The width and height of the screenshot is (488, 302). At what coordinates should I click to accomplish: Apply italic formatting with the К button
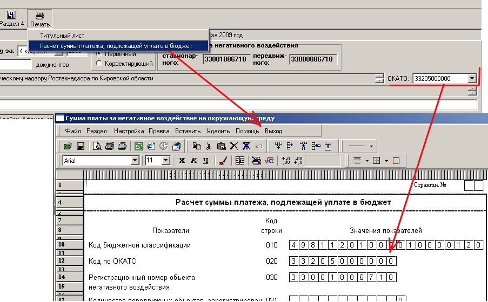(194, 161)
